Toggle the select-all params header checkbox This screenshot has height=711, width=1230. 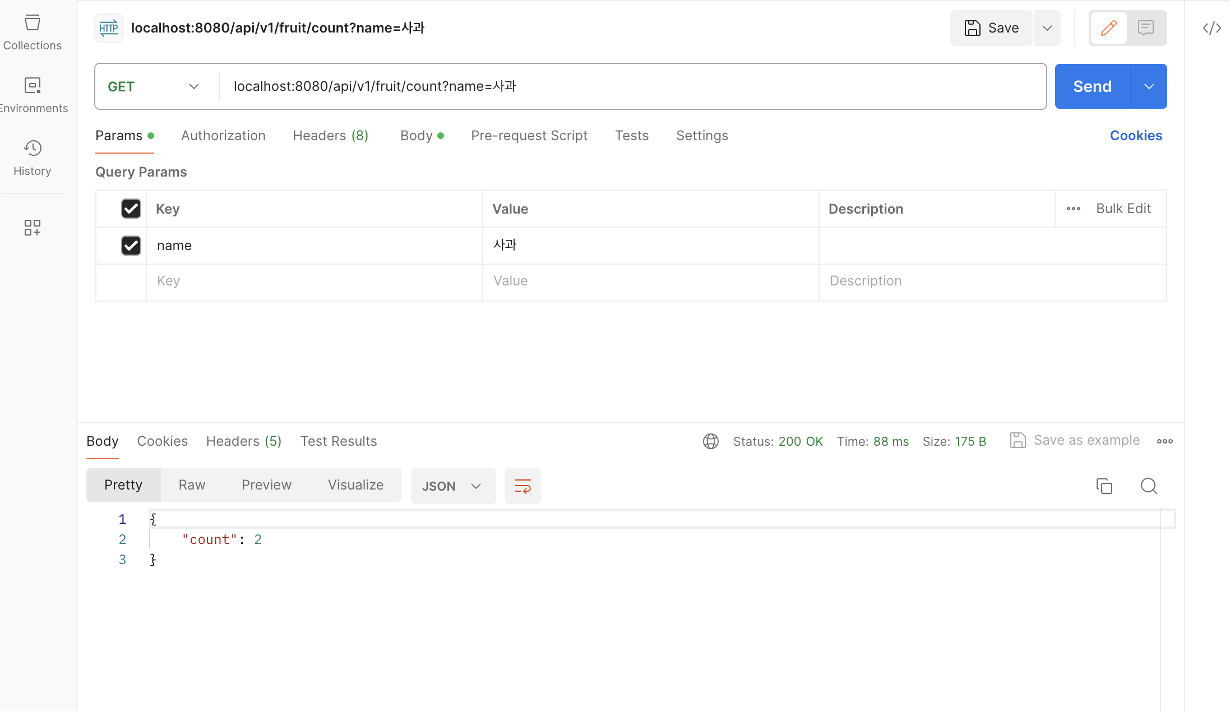coord(131,209)
